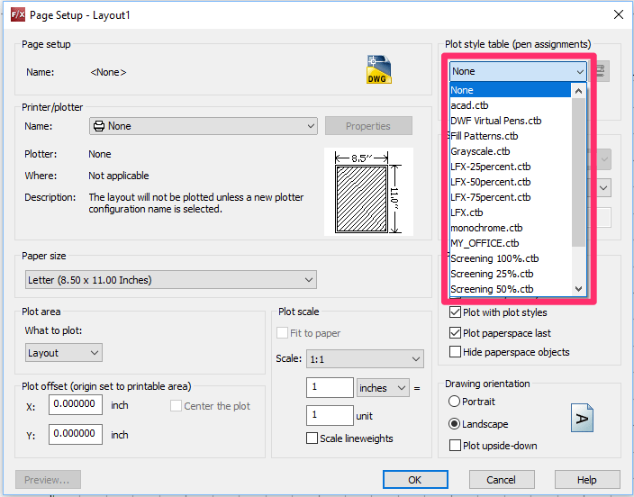The image size is (634, 497).
Task: Select DWF Virtual Pens.ctb plot style
Action: pyautogui.click(x=511, y=121)
